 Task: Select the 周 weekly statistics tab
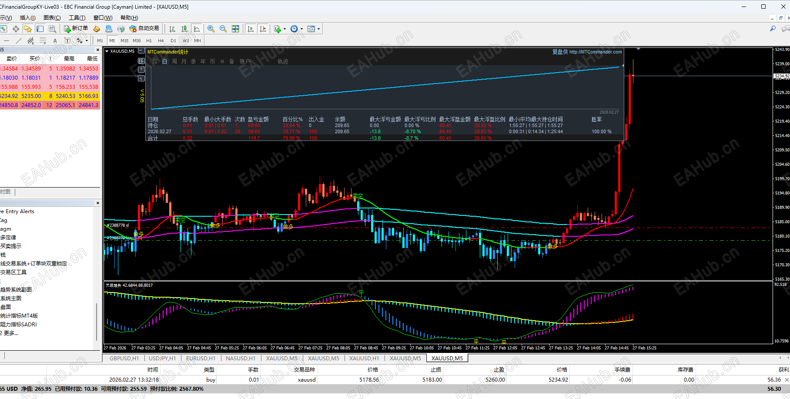click(x=174, y=62)
